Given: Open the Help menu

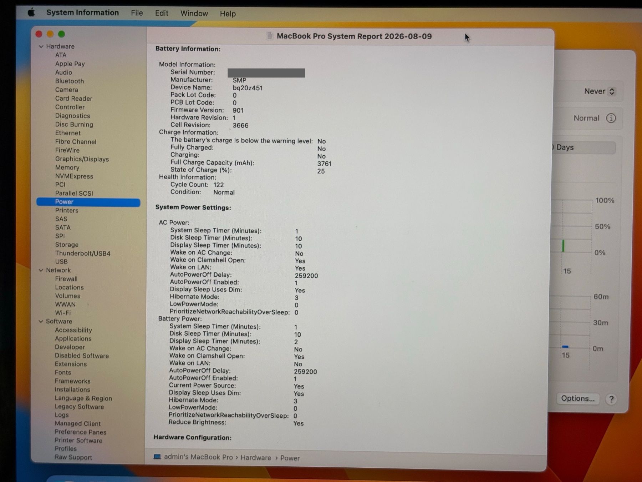Looking at the screenshot, I should (228, 14).
